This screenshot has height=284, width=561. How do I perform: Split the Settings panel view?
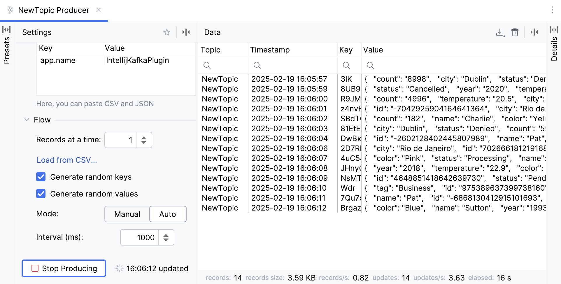(186, 32)
